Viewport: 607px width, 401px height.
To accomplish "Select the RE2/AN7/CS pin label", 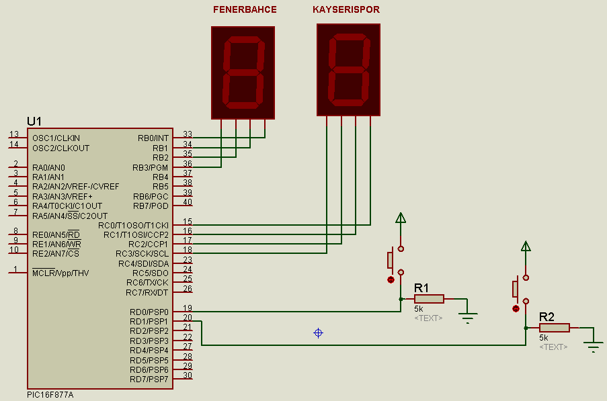I will pyautogui.click(x=56, y=254).
